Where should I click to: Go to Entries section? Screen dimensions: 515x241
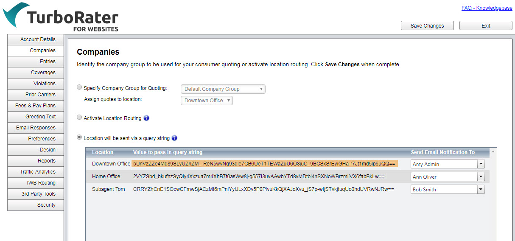(x=36, y=62)
